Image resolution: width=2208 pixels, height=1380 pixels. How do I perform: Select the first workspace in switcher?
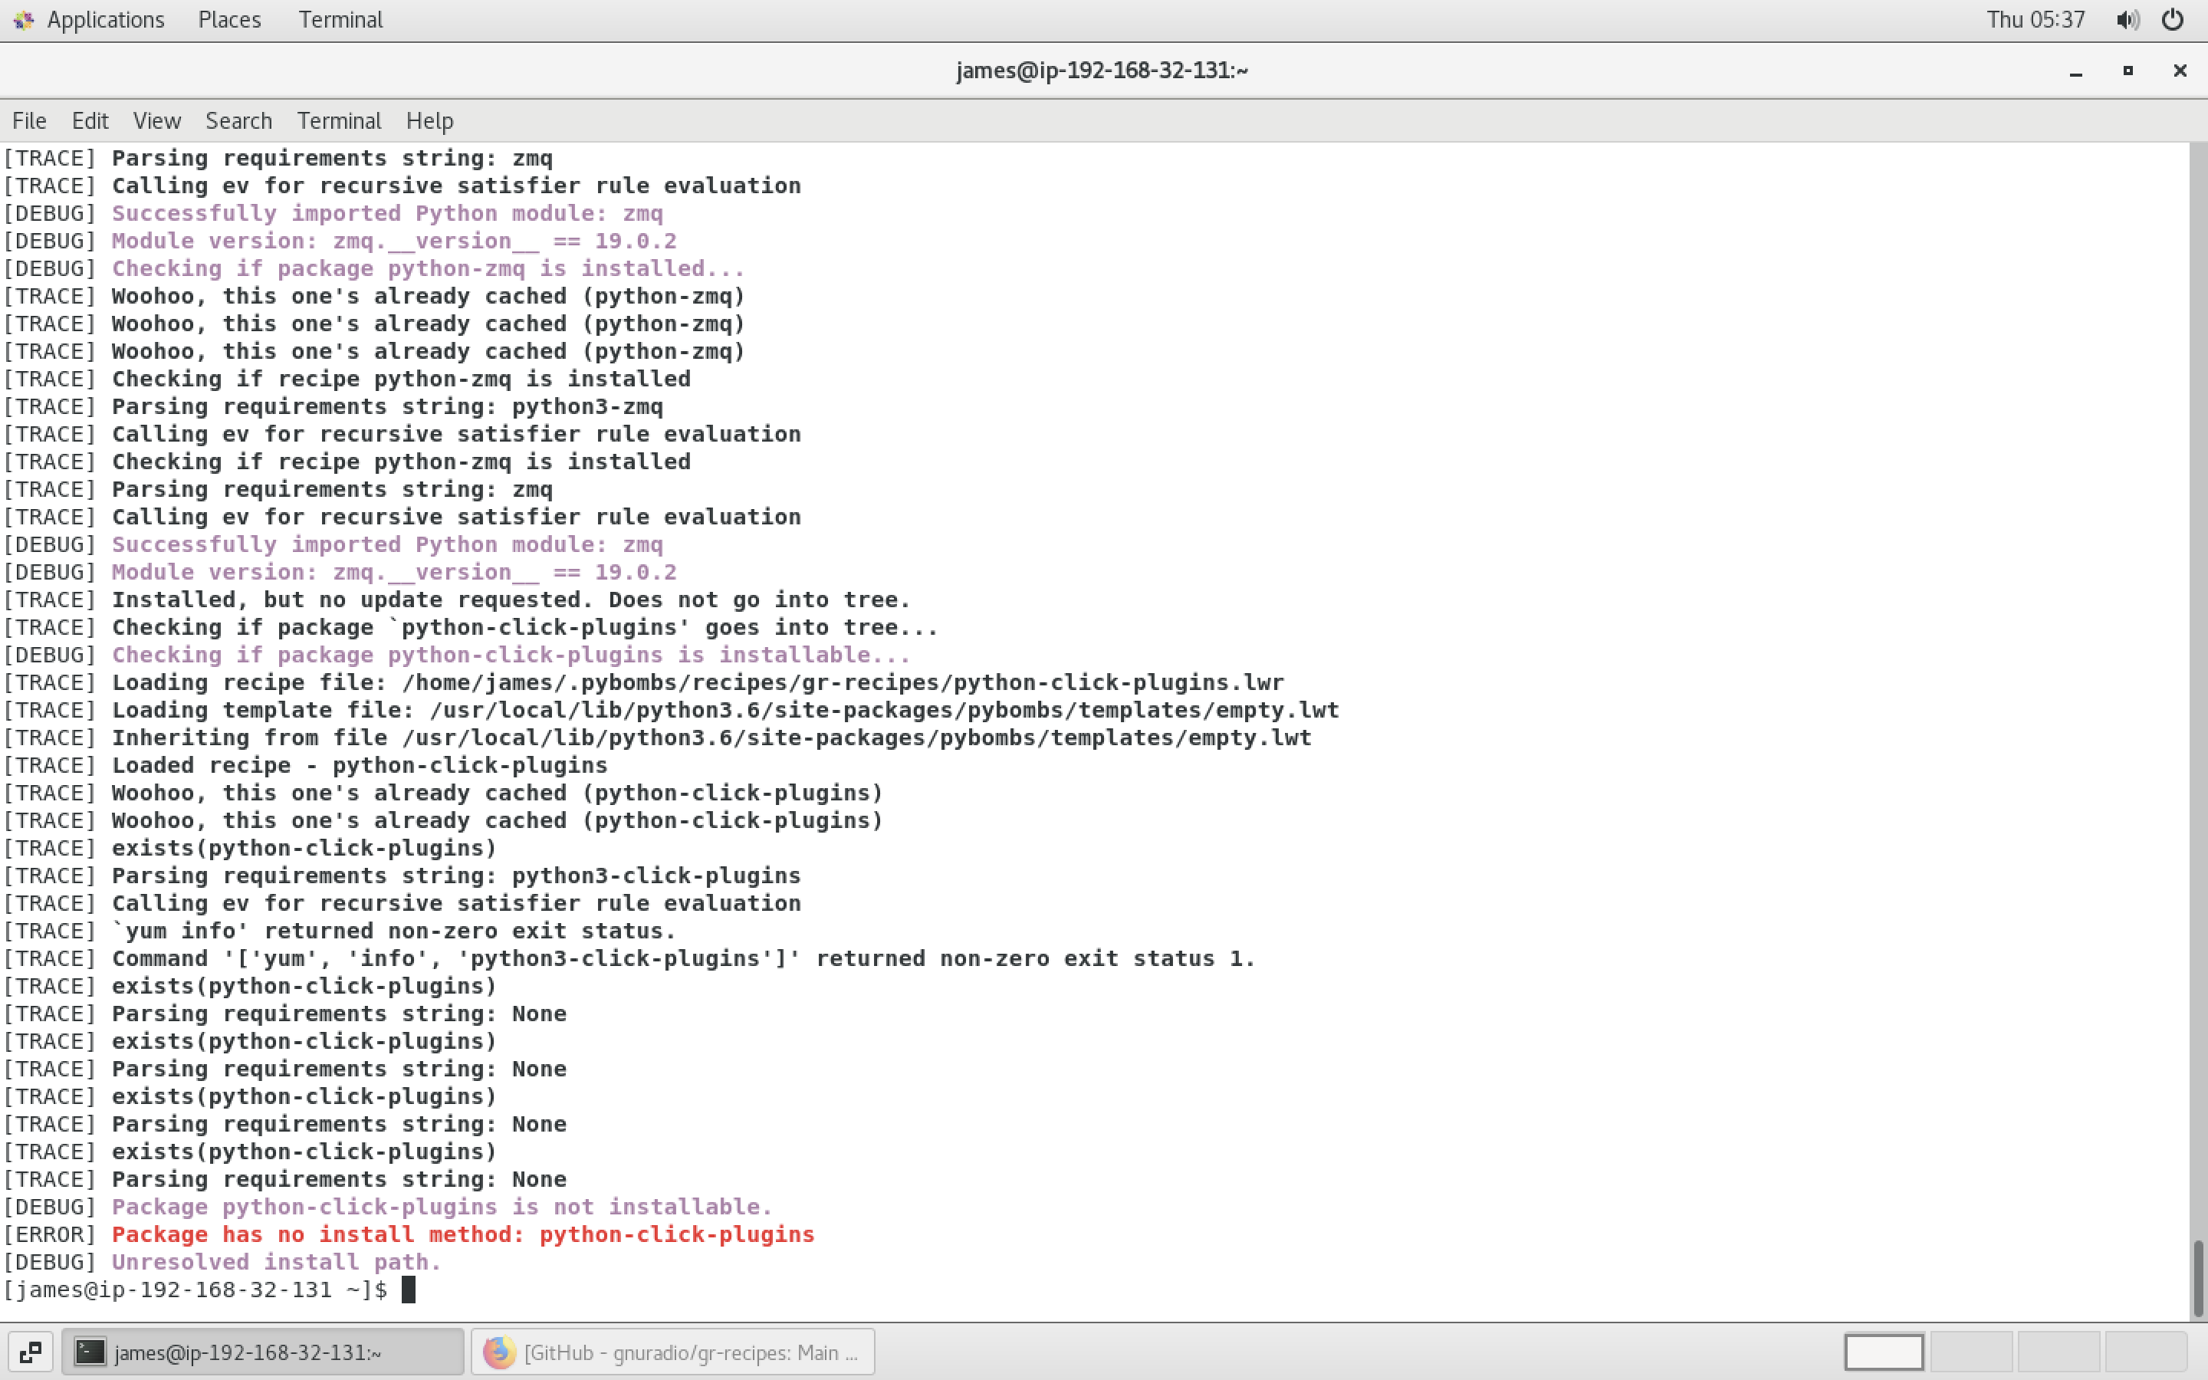point(1883,1352)
